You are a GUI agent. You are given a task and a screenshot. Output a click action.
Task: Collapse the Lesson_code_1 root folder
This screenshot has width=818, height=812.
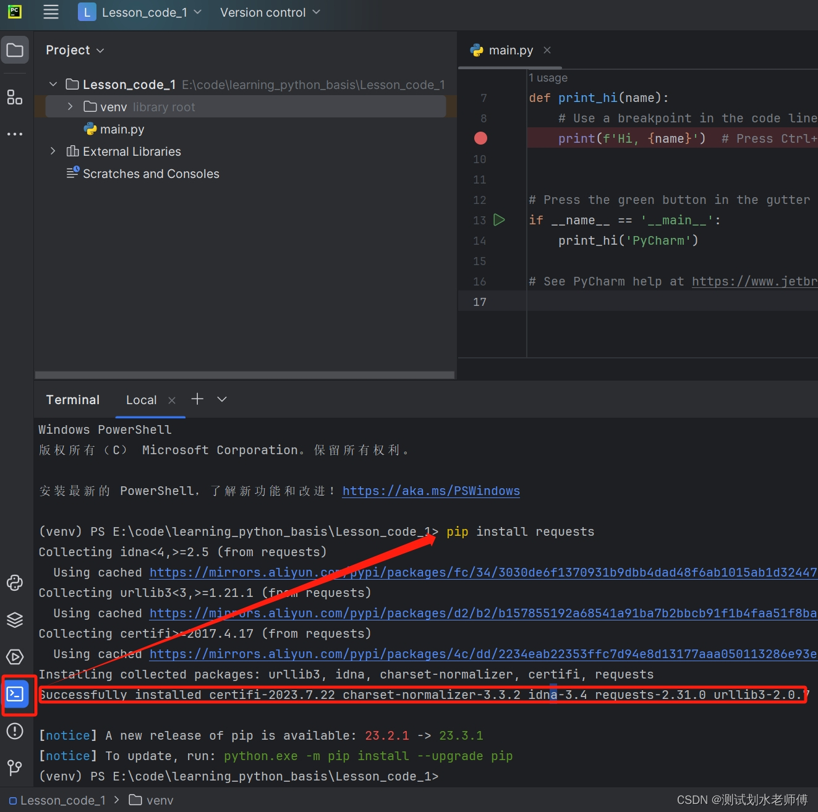tap(53, 84)
